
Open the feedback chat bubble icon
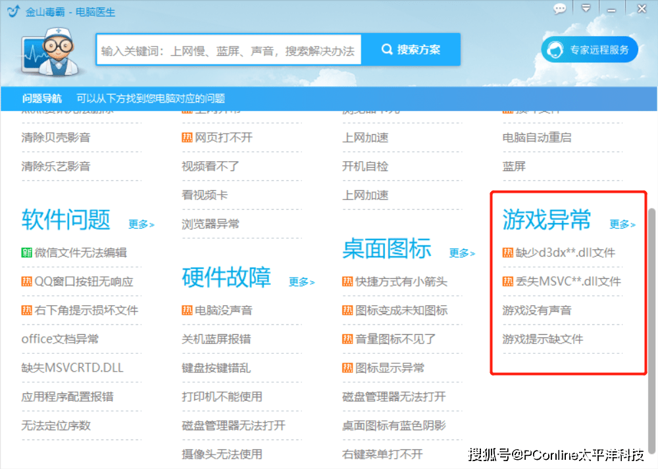pyautogui.click(x=560, y=9)
